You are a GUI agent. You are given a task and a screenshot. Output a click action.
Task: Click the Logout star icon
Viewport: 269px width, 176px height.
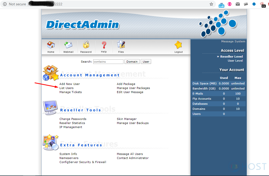(x=178, y=45)
